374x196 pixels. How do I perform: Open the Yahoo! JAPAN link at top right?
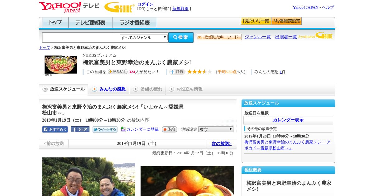305,7
